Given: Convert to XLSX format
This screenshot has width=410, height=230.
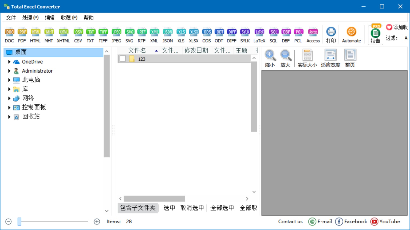Looking at the screenshot, I should pyautogui.click(x=194, y=35).
